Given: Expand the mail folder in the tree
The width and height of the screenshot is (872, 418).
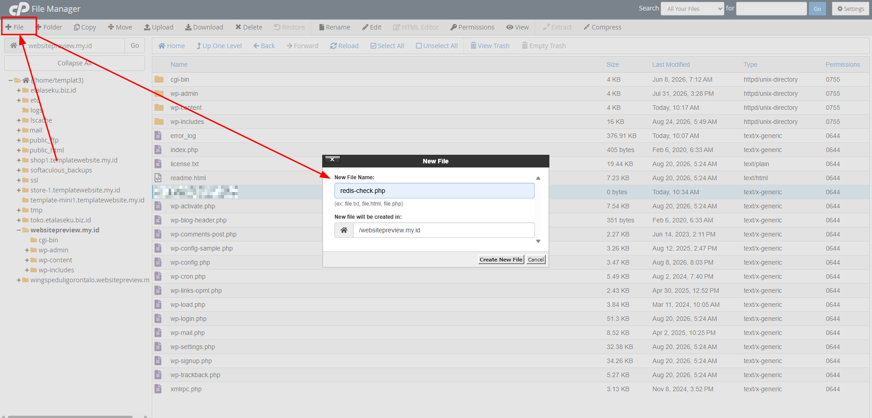Looking at the screenshot, I should tap(19, 130).
